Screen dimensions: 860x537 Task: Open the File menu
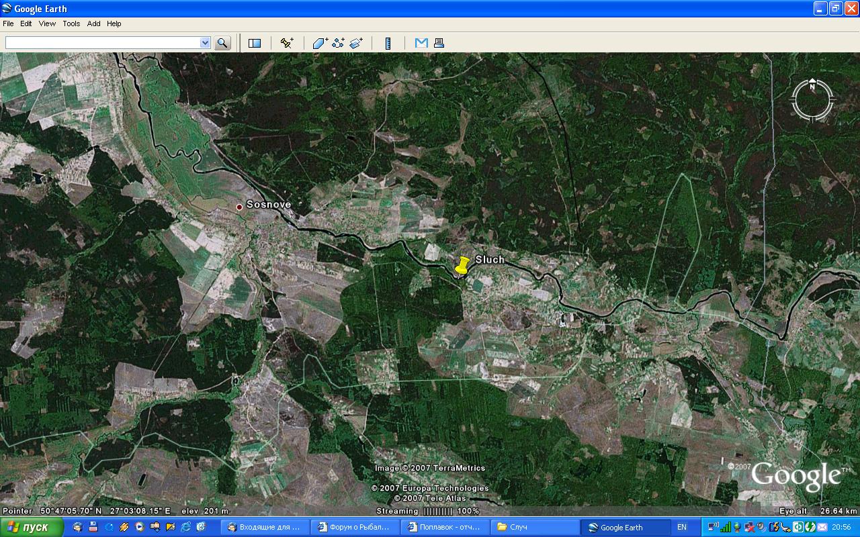(8, 23)
